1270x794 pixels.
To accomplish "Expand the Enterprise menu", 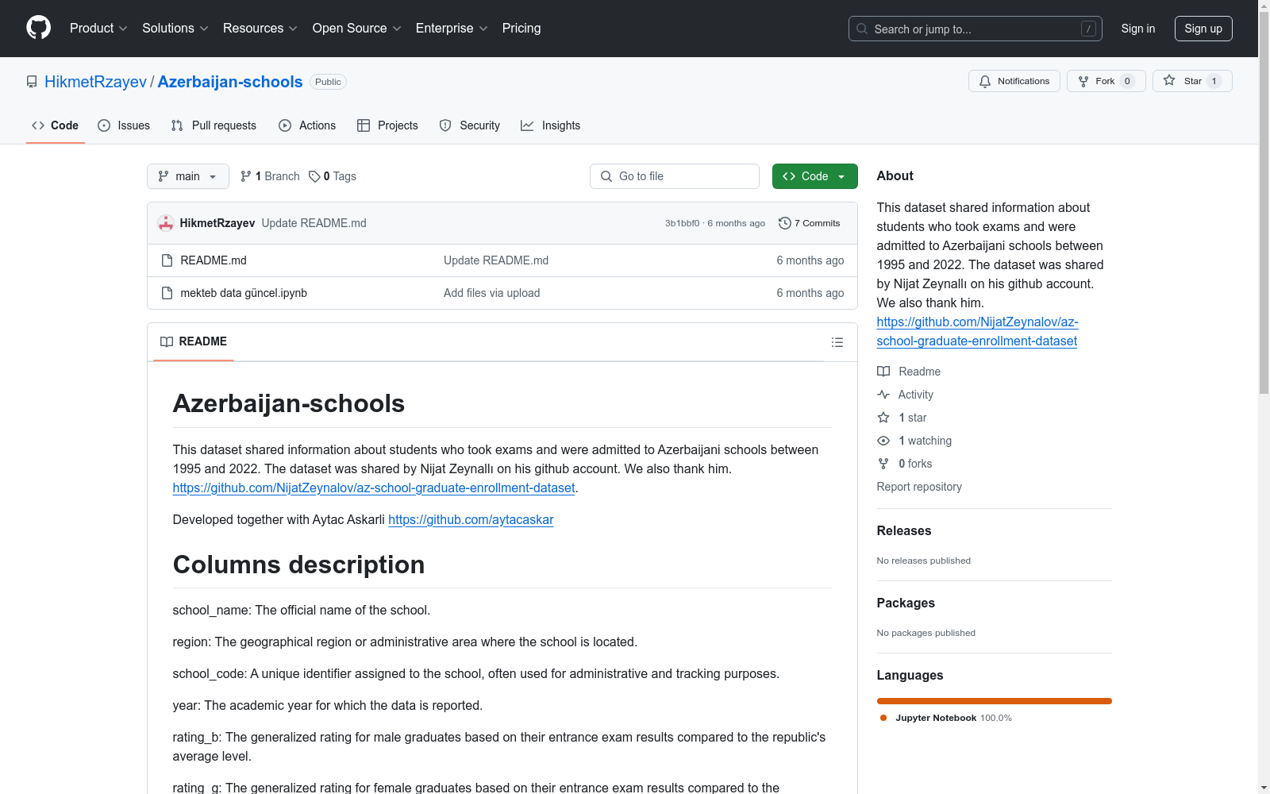I will tap(452, 29).
